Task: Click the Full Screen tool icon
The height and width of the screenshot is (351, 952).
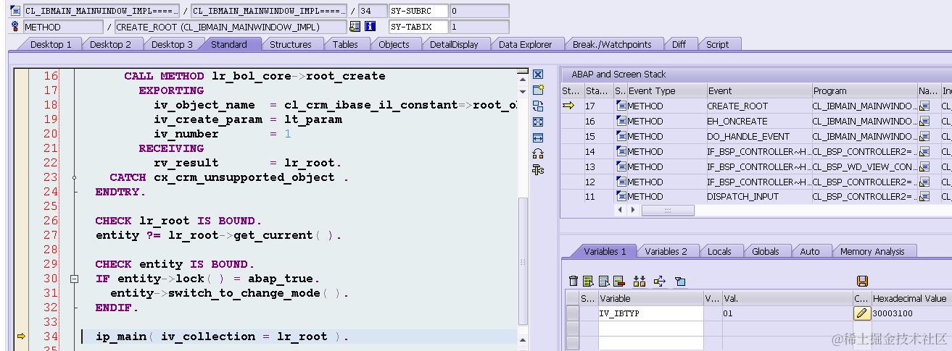Action: click(538, 122)
